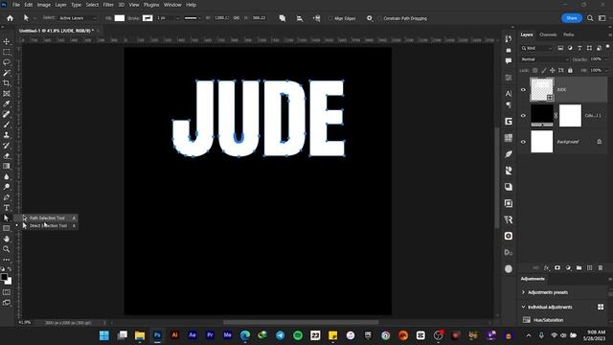
Task: Toggle type layer filter in Layers
Action: tap(579, 48)
